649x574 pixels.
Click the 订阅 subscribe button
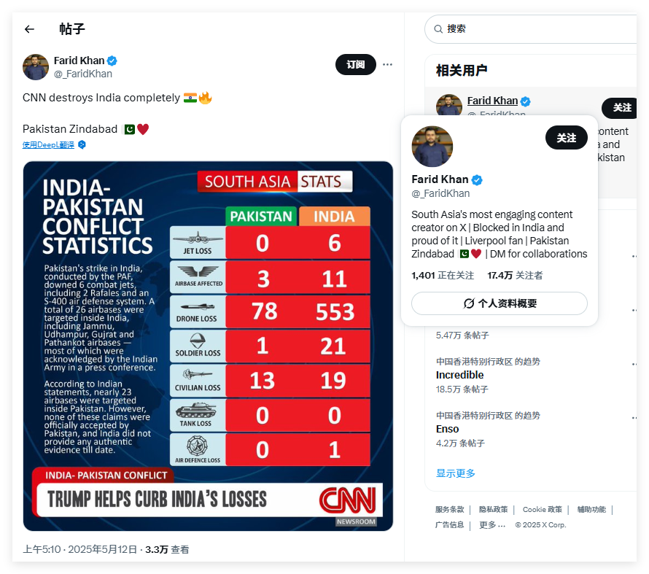coord(356,65)
